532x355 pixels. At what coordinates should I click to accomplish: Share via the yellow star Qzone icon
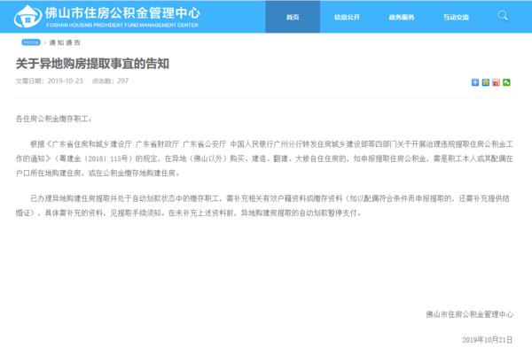pyautogui.click(x=486, y=82)
